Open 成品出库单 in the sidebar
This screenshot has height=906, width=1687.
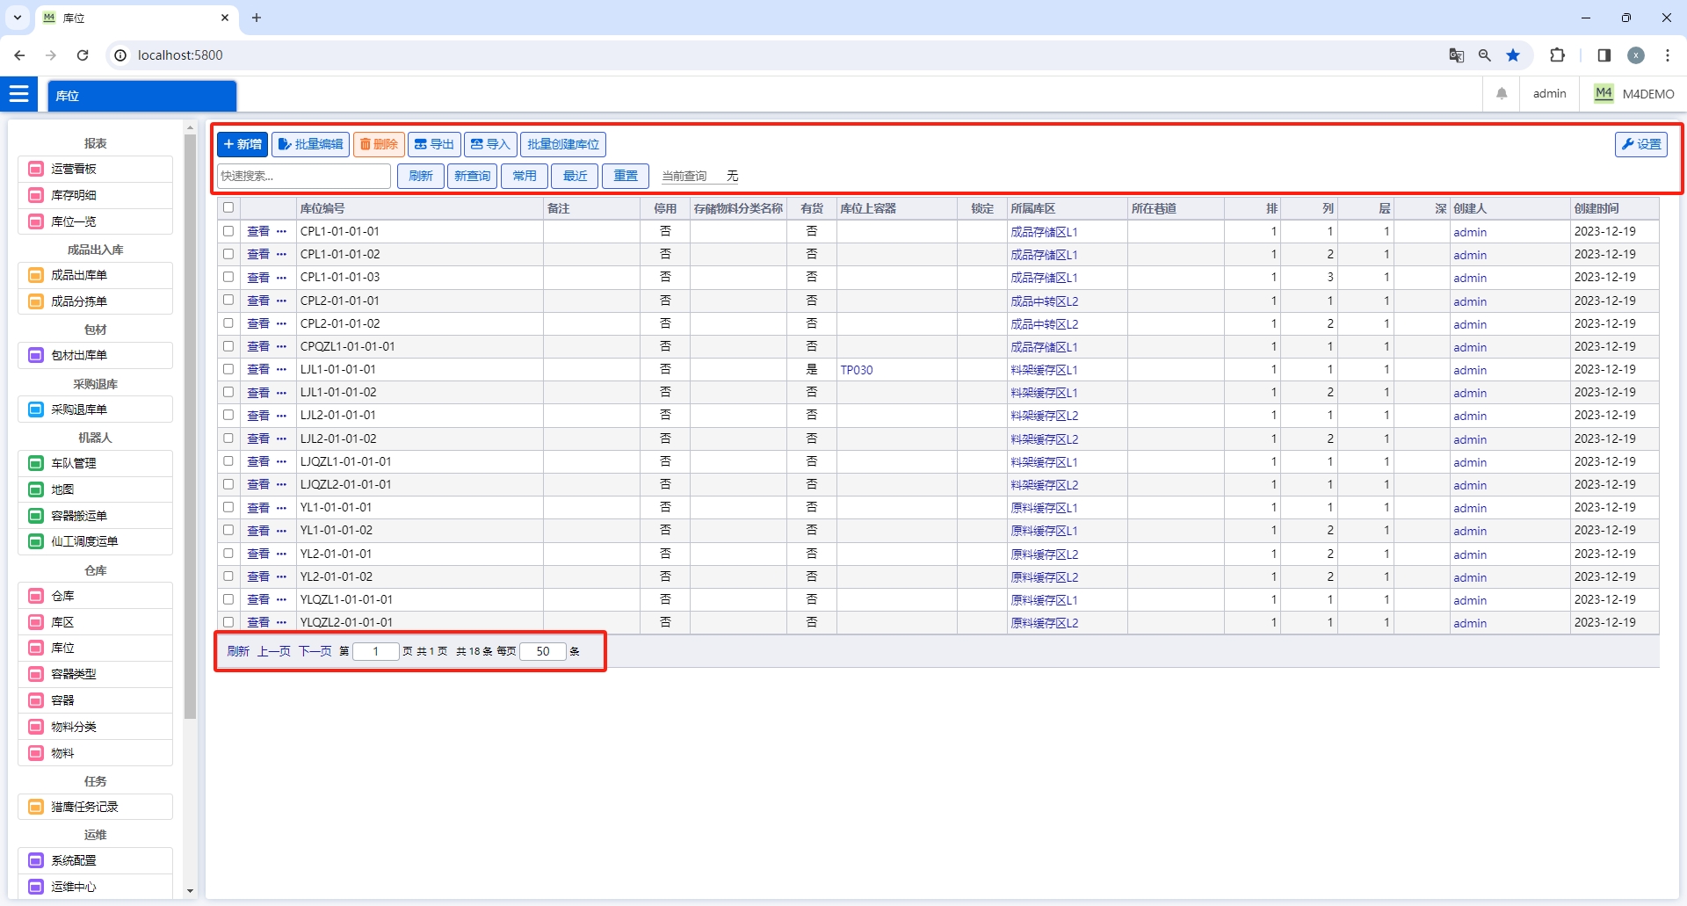coord(95,275)
